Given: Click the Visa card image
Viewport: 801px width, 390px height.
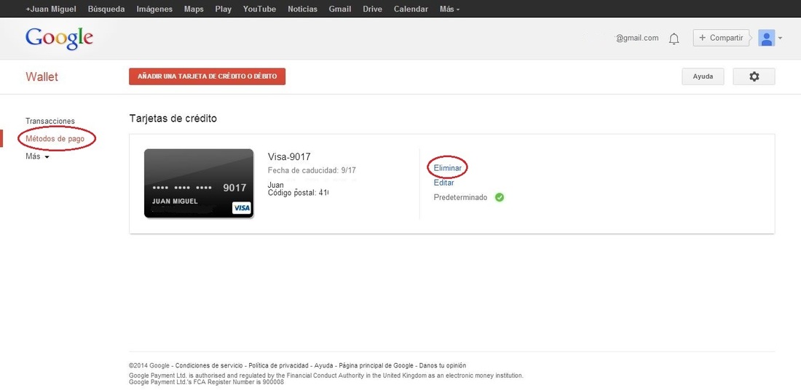Looking at the screenshot, I should [x=199, y=183].
